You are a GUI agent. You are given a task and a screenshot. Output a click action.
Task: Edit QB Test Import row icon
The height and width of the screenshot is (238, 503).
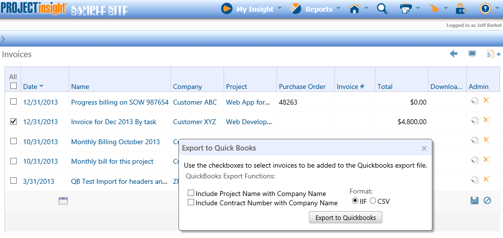click(x=475, y=180)
